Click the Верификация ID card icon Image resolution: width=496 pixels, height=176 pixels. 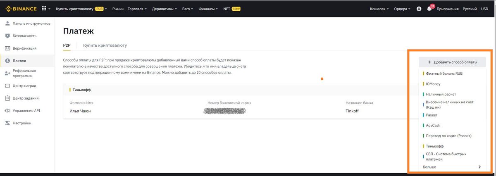[x=7, y=48]
